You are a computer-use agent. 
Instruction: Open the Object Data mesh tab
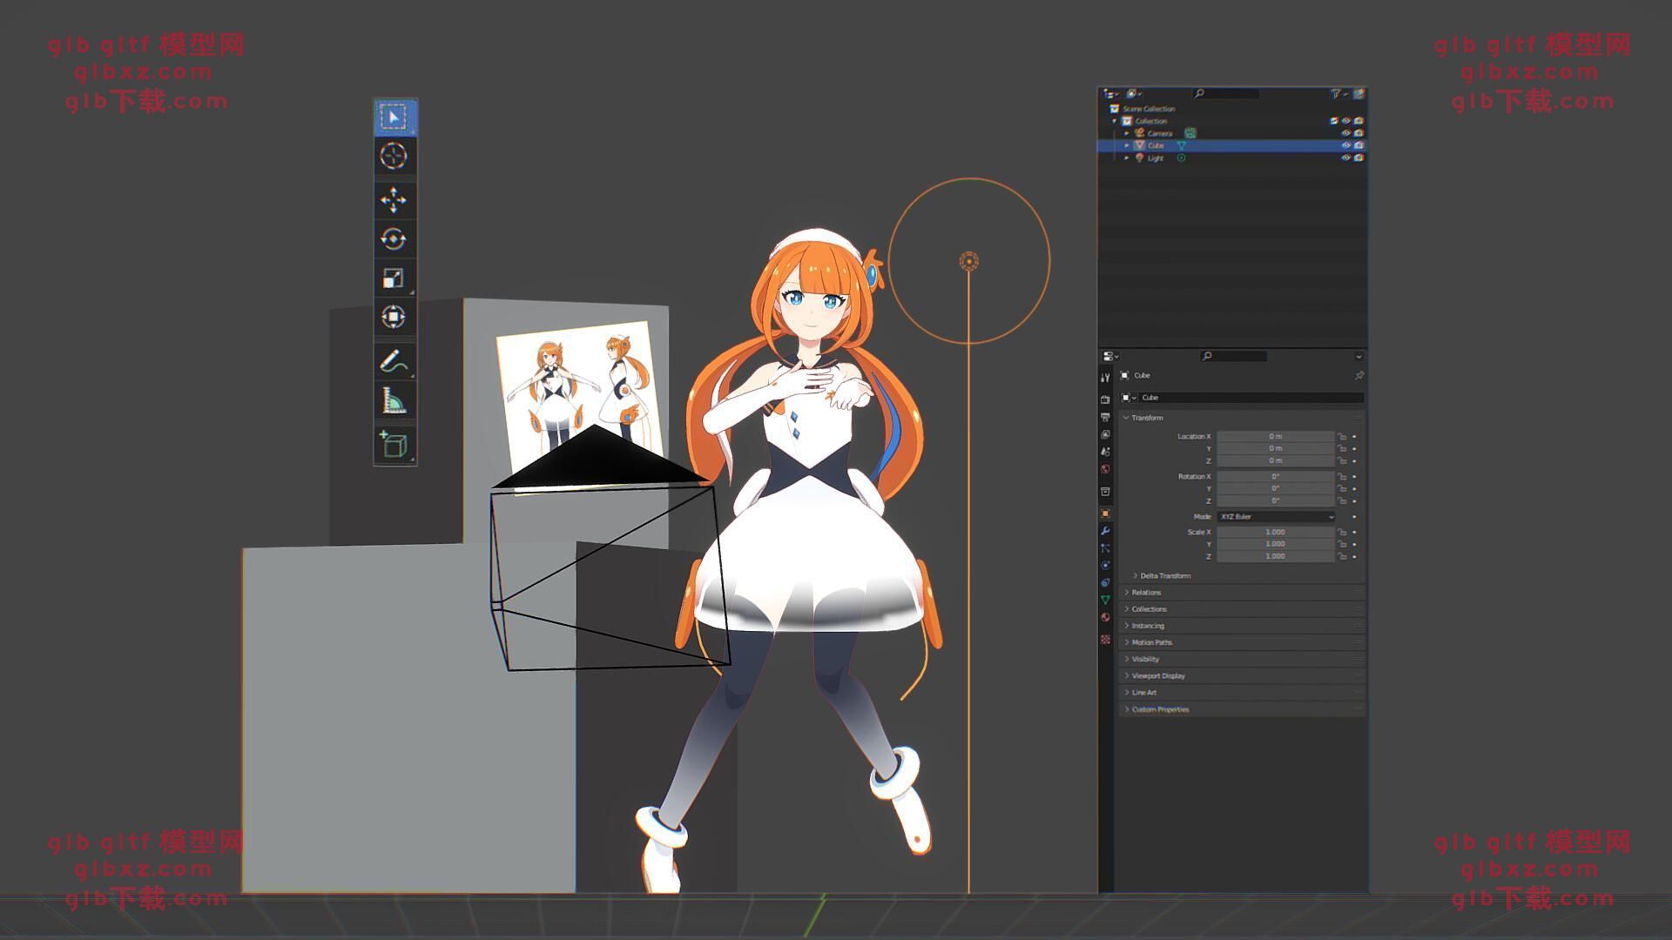click(x=1105, y=600)
